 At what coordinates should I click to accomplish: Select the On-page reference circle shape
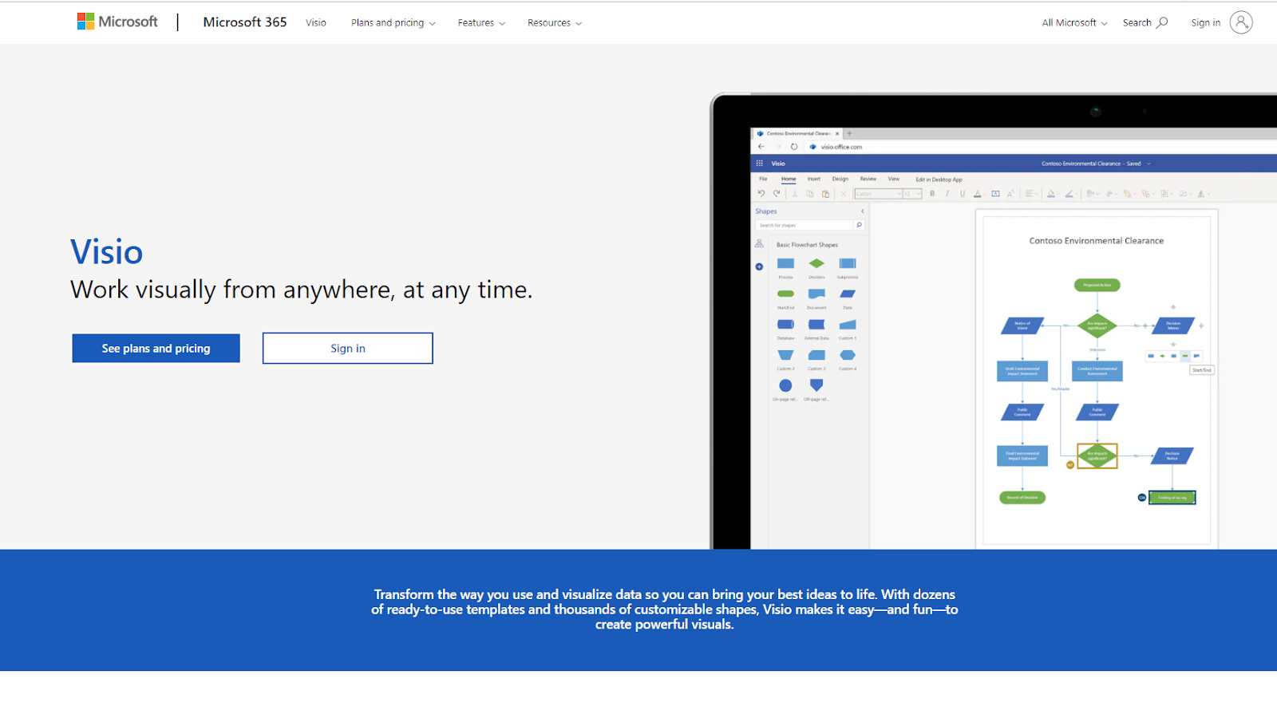(785, 385)
